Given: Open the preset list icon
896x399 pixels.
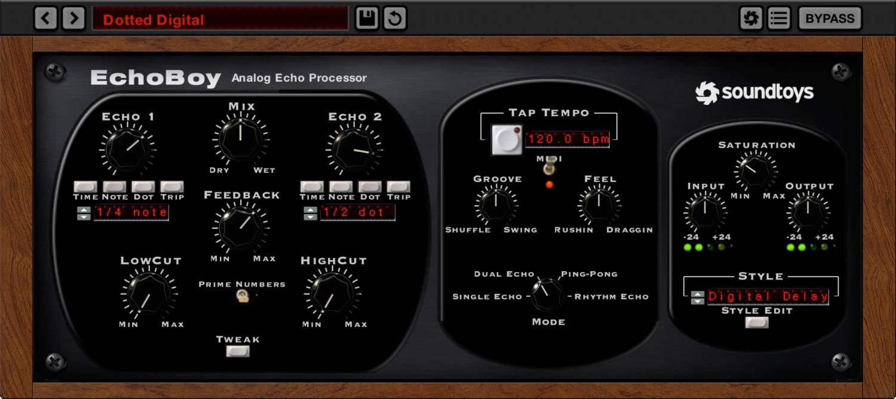Looking at the screenshot, I should point(778,18).
